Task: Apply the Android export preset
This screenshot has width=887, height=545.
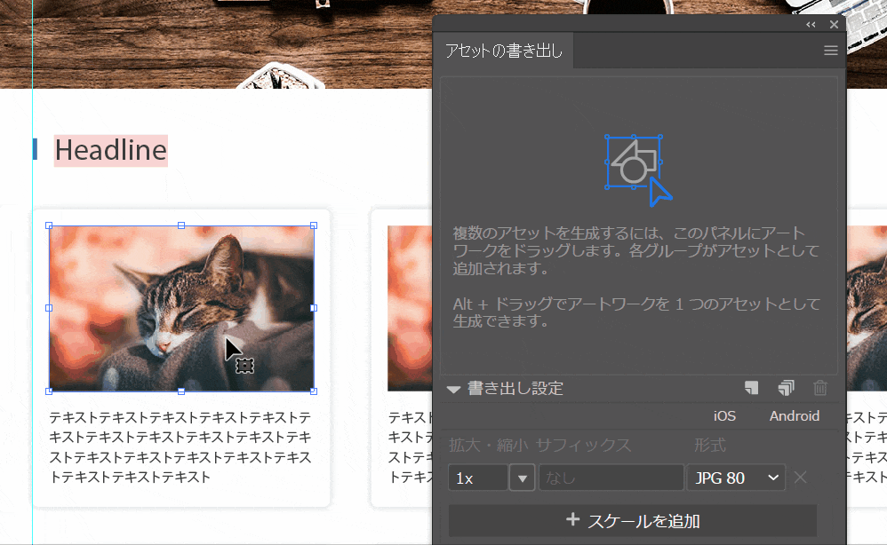Action: pyautogui.click(x=794, y=415)
